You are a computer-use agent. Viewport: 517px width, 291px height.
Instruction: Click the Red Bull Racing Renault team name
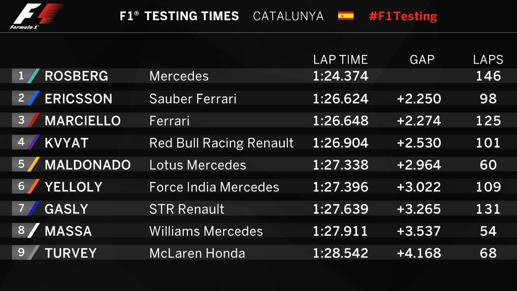click(221, 143)
